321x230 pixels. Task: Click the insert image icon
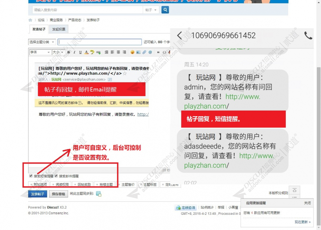coord(138,52)
